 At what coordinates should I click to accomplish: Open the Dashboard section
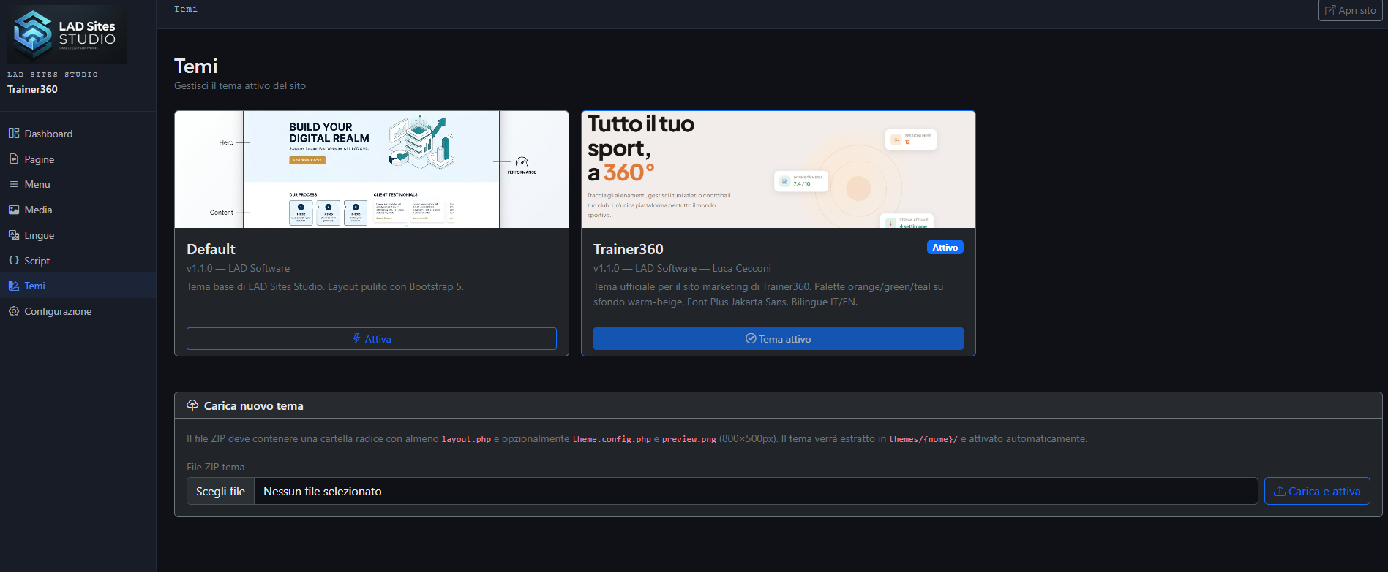[x=78, y=134]
